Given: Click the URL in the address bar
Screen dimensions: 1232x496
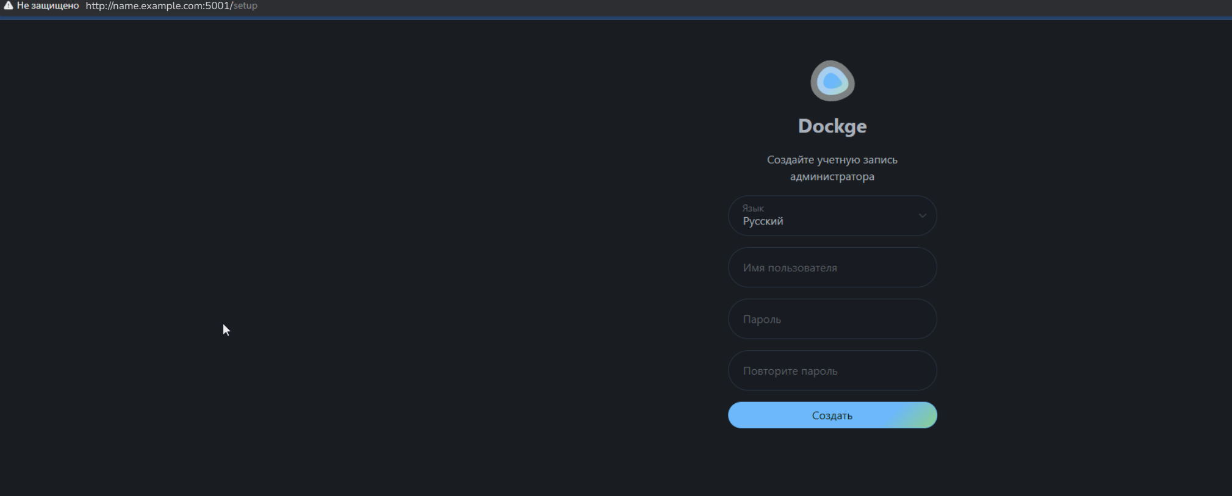Looking at the screenshot, I should tap(171, 5).
